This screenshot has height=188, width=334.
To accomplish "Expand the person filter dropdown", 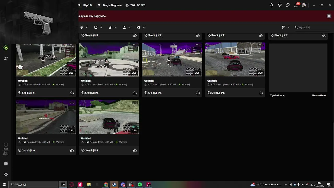I will click(127, 27).
